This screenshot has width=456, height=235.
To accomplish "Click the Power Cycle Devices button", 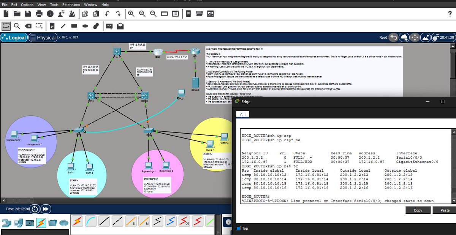I will coord(35,209).
